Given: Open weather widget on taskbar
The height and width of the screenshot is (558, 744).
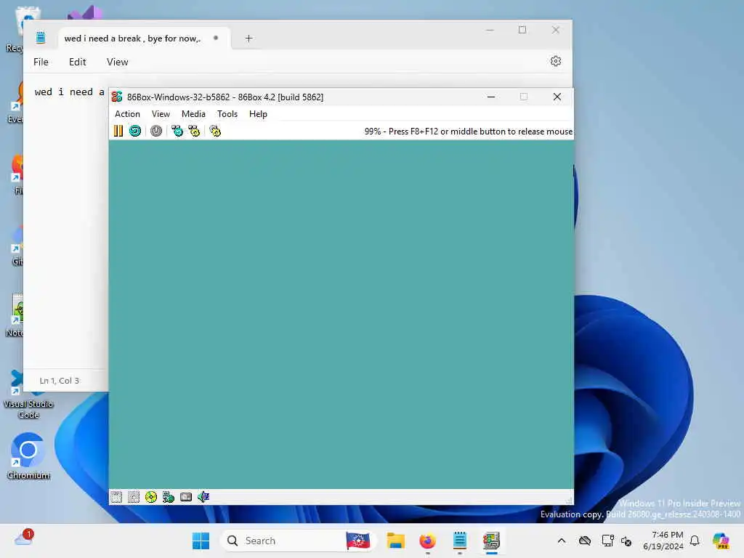Looking at the screenshot, I should click(x=24, y=538).
